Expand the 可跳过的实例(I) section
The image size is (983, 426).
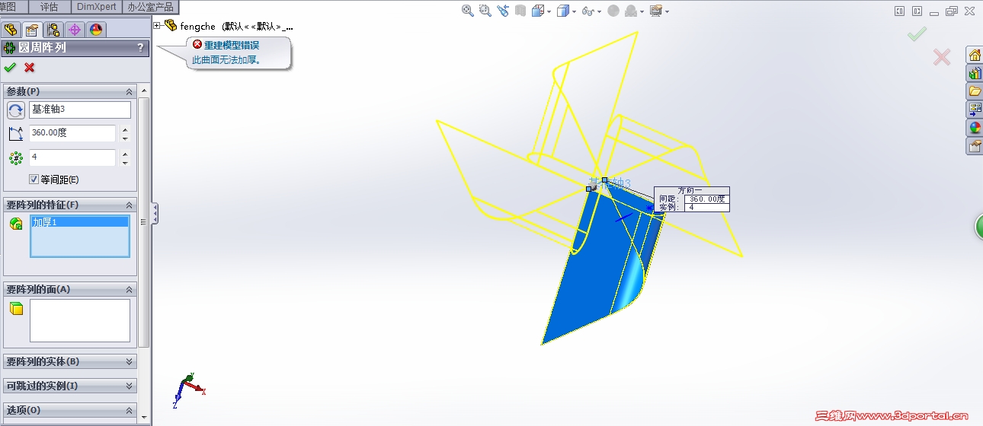point(129,386)
